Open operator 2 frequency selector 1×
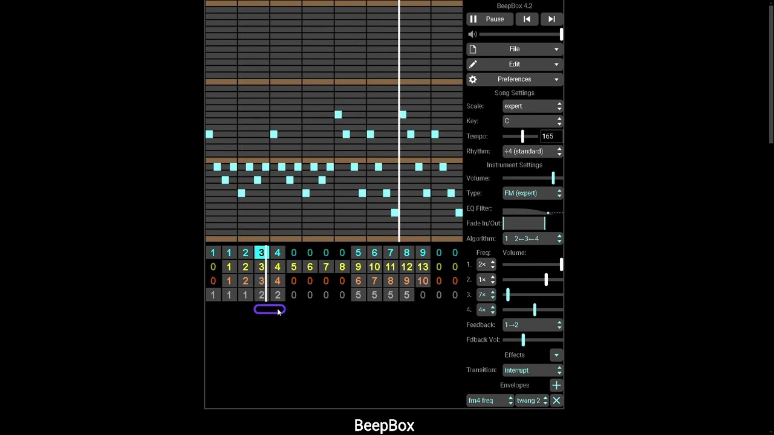774x435 pixels. [x=486, y=280]
